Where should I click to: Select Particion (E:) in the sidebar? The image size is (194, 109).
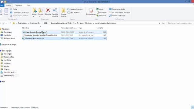point(8,75)
